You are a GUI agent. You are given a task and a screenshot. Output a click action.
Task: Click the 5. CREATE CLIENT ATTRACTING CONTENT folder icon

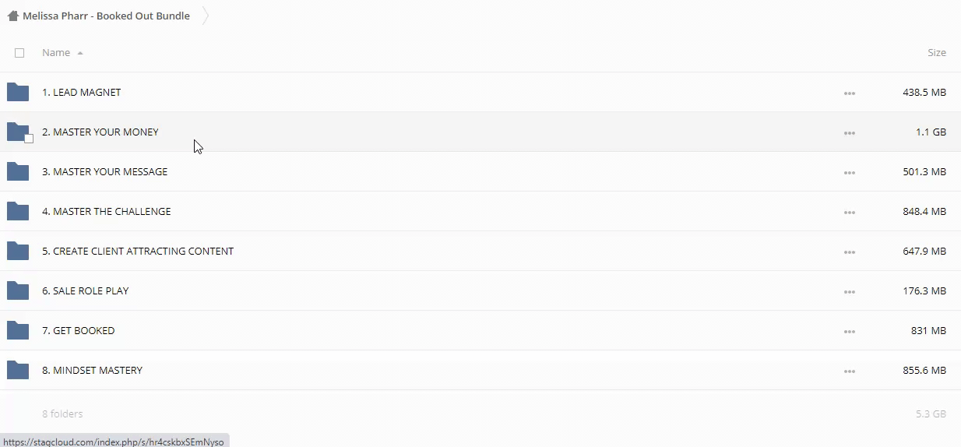tap(17, 252)
